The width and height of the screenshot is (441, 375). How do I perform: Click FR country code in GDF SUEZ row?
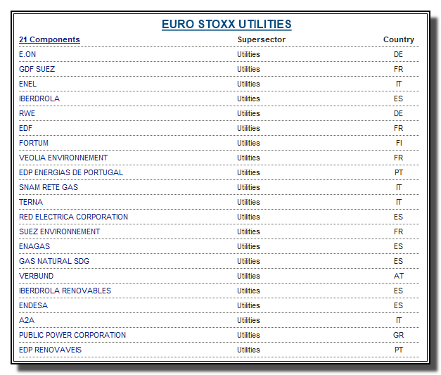click(x=398, y=69)
